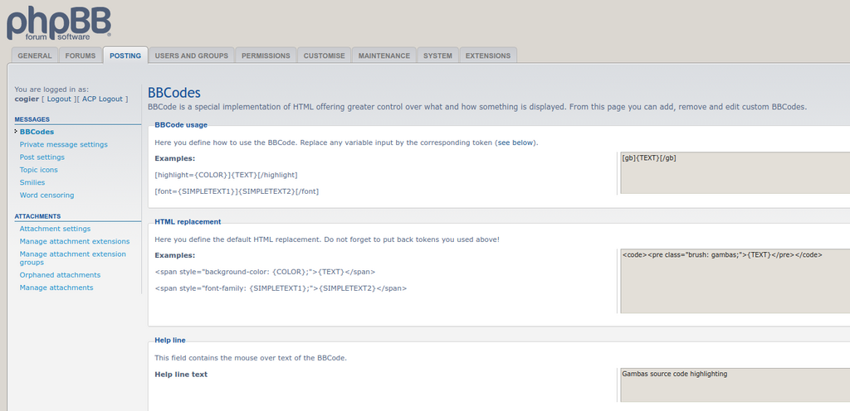Open Topic icons page

38,170
